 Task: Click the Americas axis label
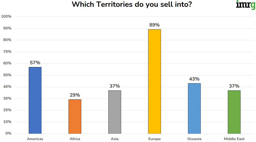coord(35,139)
